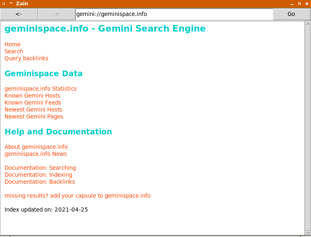Open the window menu icon in title bar
The image size is (311, 237).
[4, 4]
